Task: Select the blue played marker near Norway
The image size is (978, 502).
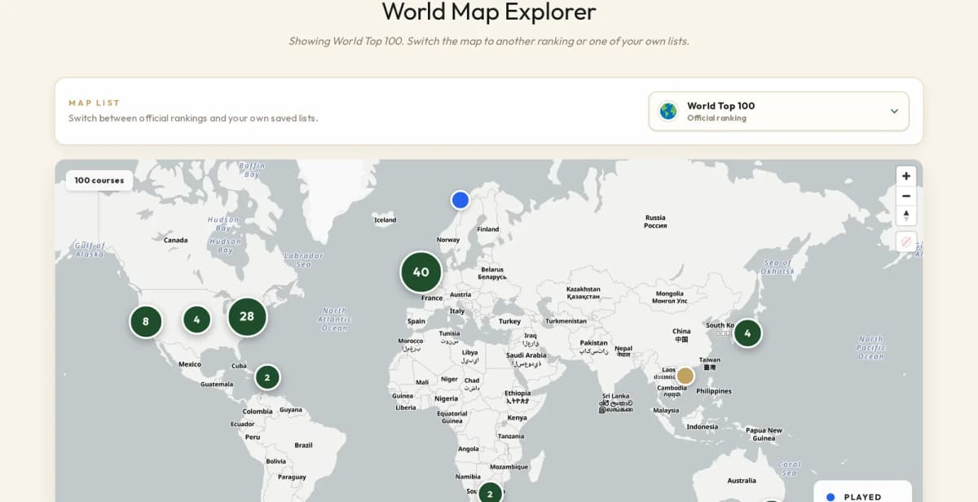Action: coord(460,200)
